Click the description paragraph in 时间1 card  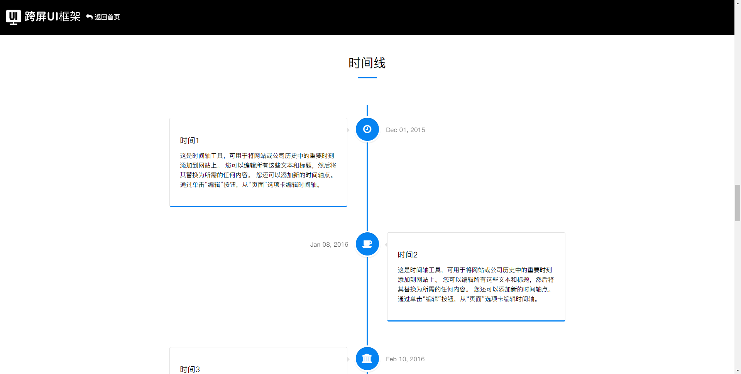258,170
